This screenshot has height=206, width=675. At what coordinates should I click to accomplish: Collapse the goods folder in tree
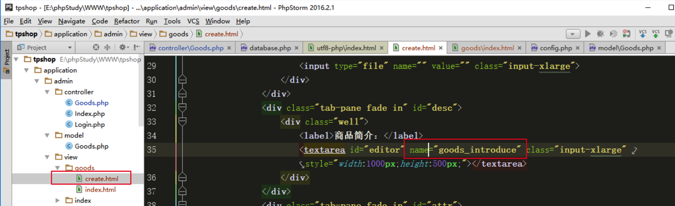point(57,168)
